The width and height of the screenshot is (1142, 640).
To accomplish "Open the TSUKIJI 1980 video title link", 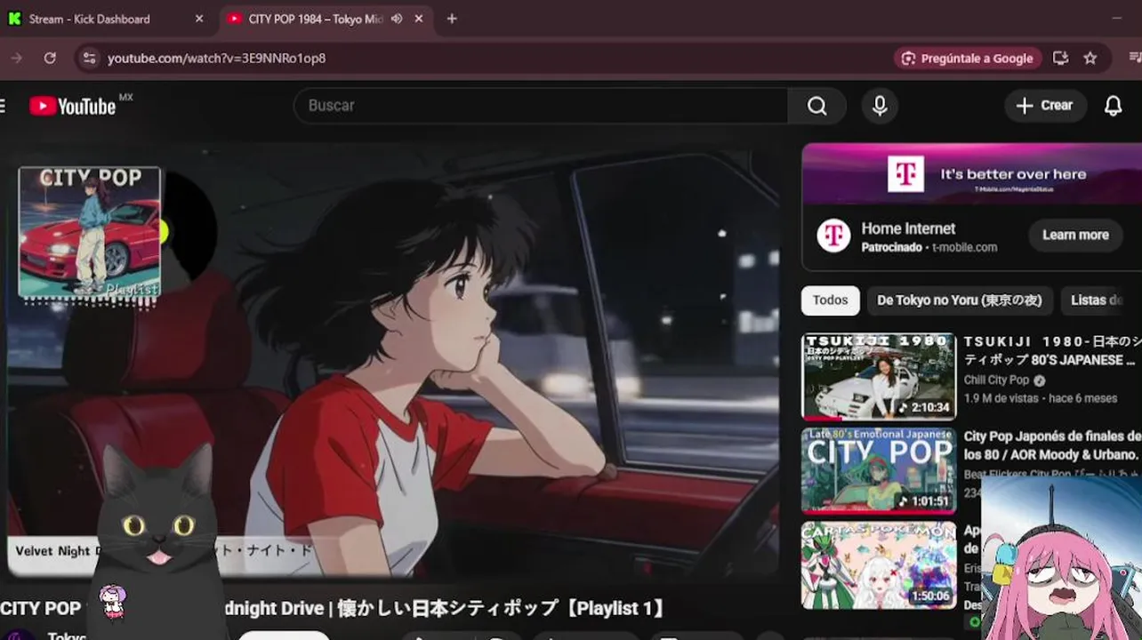I will (x=1052, y=351).
